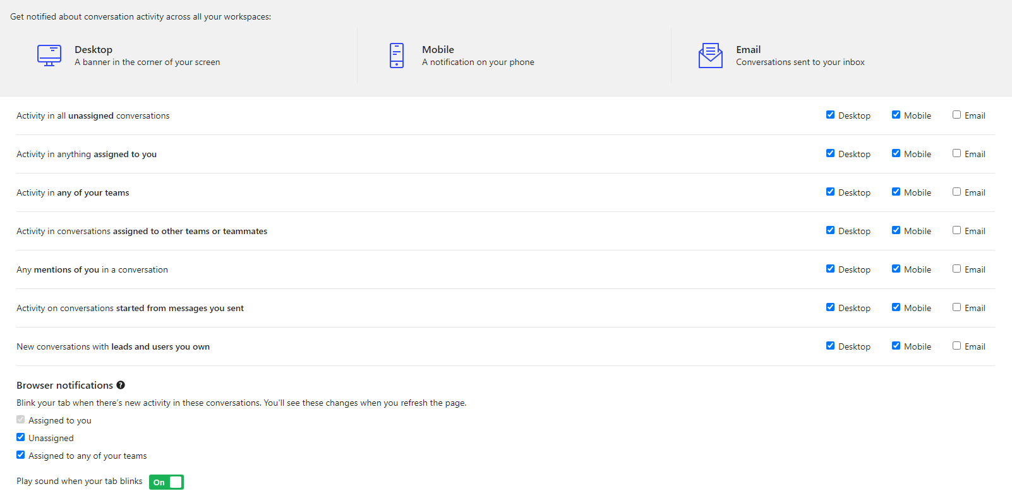Viewport: 1012px width, 496px height.
Task: Click the disabled Assigned to you checkbox
Action: click(x=20, y=420)
